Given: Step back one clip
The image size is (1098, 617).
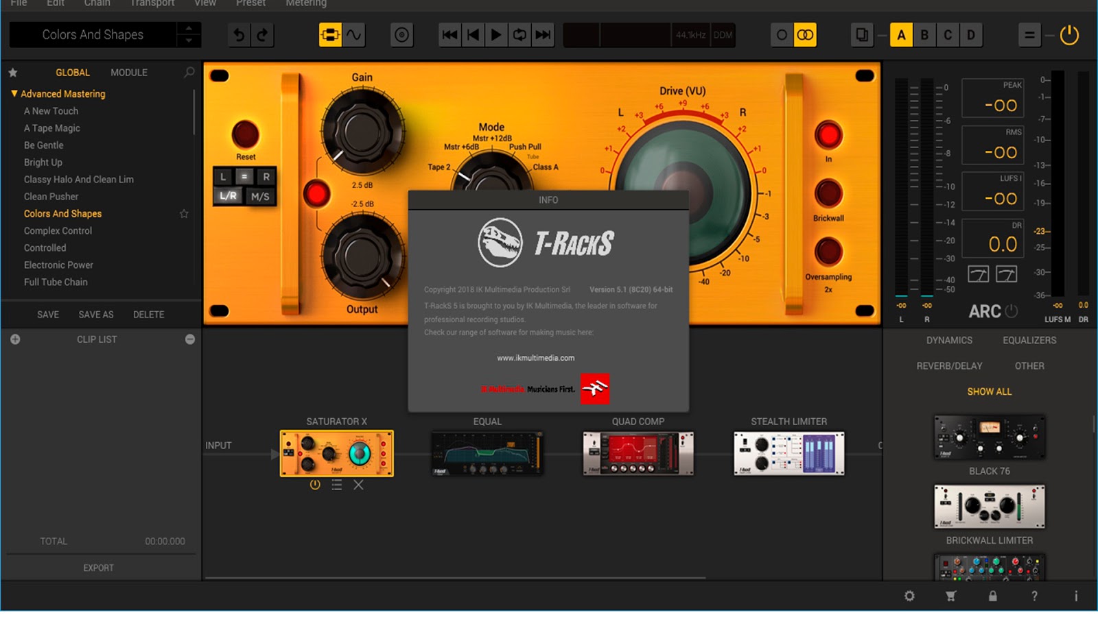Looking at the screenshot, I should [x=474, y=35].
